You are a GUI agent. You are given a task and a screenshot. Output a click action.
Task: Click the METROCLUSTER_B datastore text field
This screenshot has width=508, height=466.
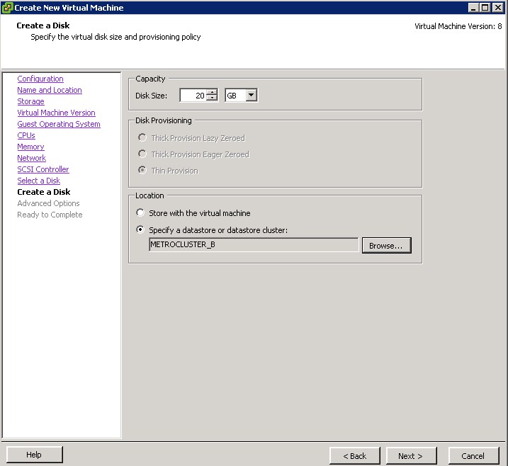[253, 245]
